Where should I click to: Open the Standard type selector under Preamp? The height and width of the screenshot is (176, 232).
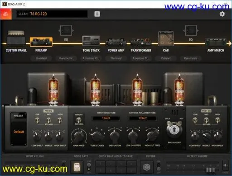[x=41, y=58]
